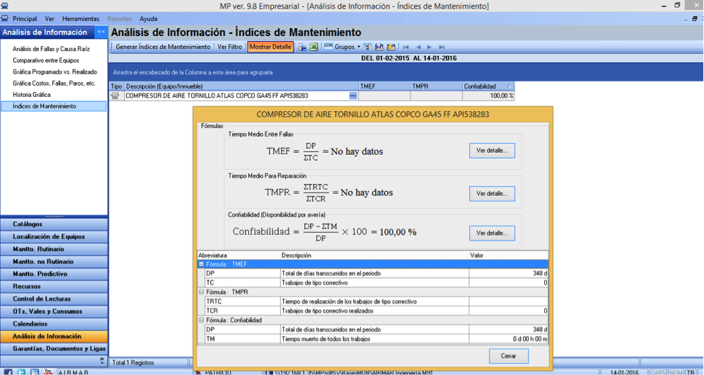Screen dimensions: 704x375
Task: Open the Herramientas menu
Action: click(81, 19)
